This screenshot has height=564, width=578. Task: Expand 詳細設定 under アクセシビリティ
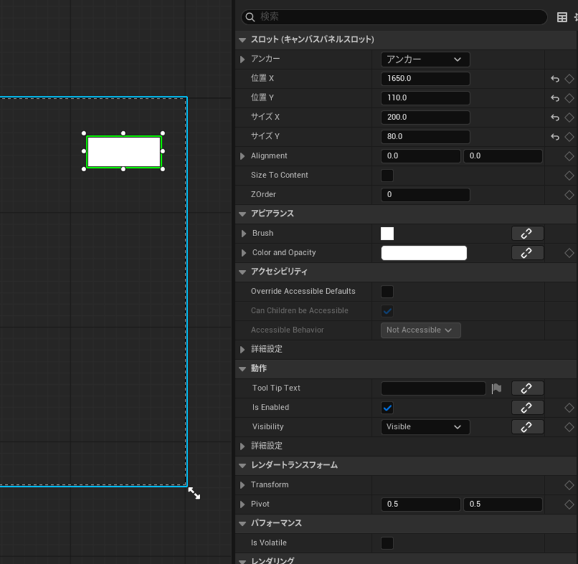(243, 349)
